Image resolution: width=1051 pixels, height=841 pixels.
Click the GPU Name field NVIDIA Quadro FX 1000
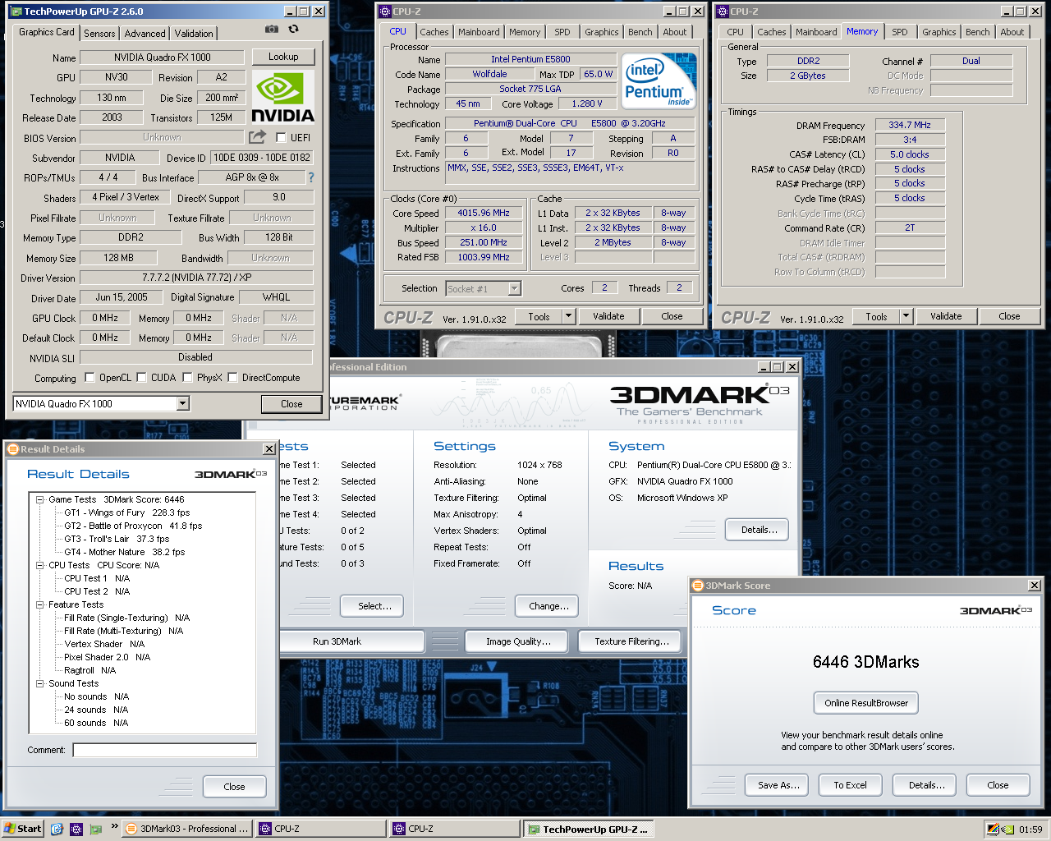point(162,57)
